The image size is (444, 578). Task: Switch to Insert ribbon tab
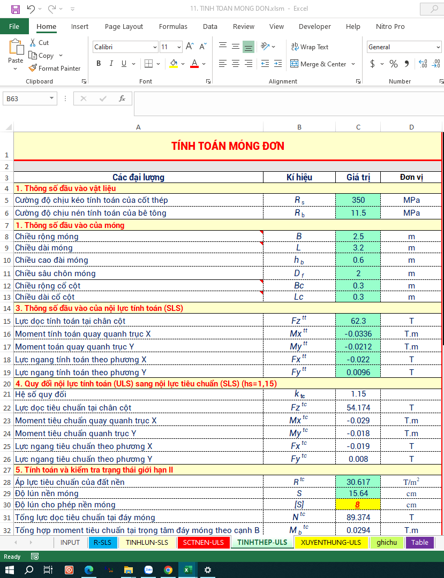click(80, 27)
